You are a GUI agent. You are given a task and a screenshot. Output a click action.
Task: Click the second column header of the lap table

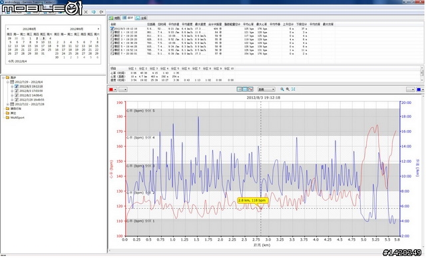point(151,24)
